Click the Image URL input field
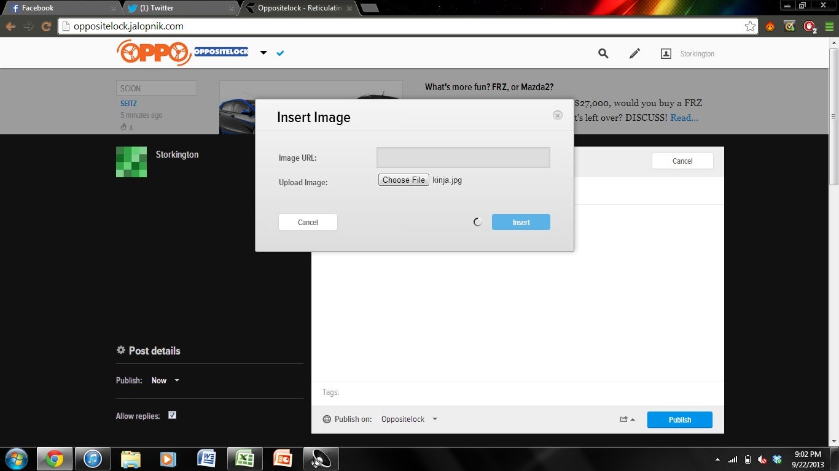Screen dimensions: 839x471 [463, 158]
